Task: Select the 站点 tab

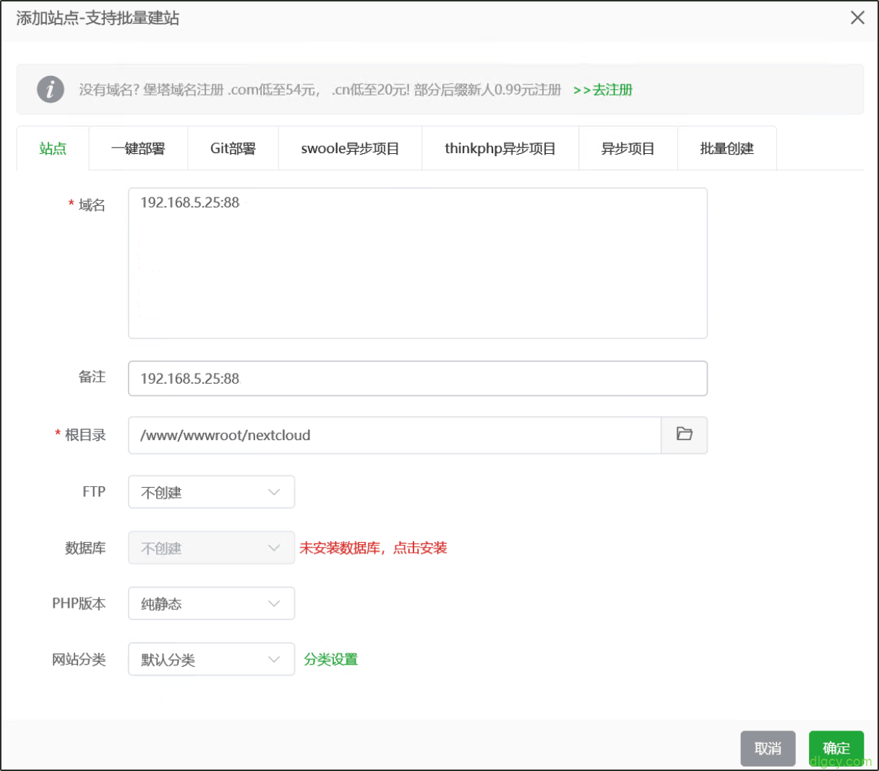Action: coord(53,148)
